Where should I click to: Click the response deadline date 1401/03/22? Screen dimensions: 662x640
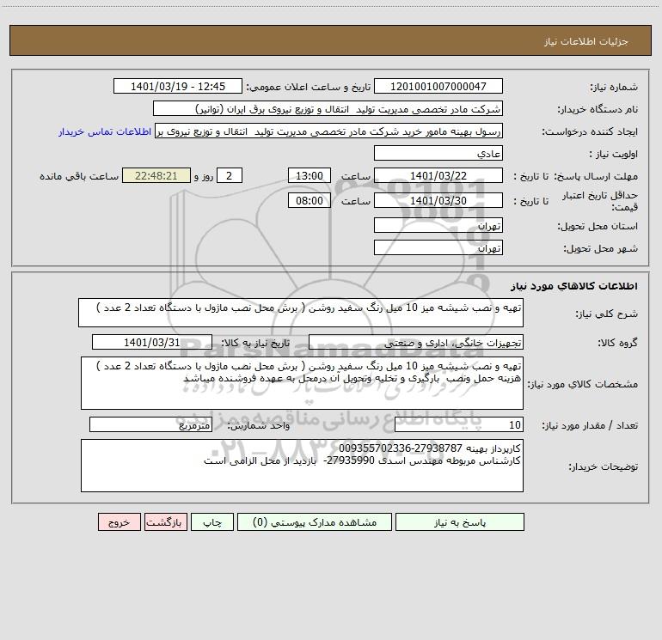tap(438, 175)
